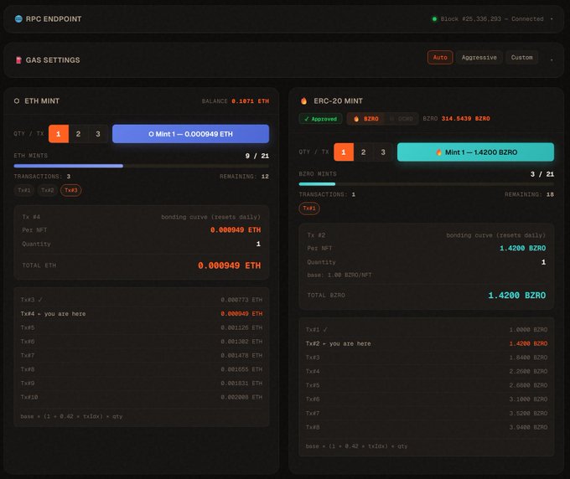Select the Aggressive gas mode
Image resolution: width=570 pixels, height=479 pixels.
(x=479, y=58)
